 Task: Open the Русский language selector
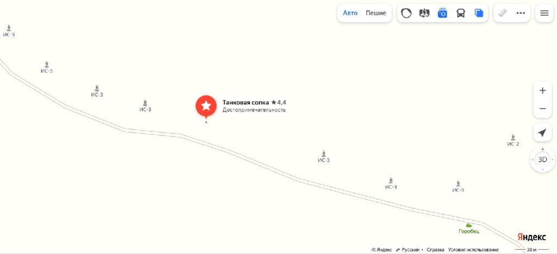point(408,250)
